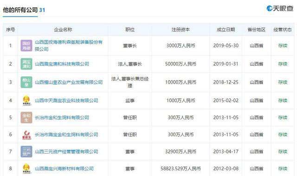Click 曾任职 cell in row 6

pyautogui.click(x=130, y=135)
